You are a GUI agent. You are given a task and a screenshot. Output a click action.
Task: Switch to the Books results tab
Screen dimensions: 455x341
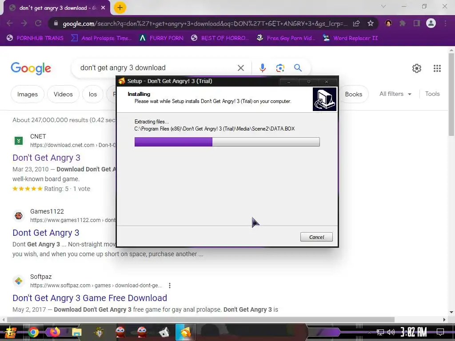(353, 94)
